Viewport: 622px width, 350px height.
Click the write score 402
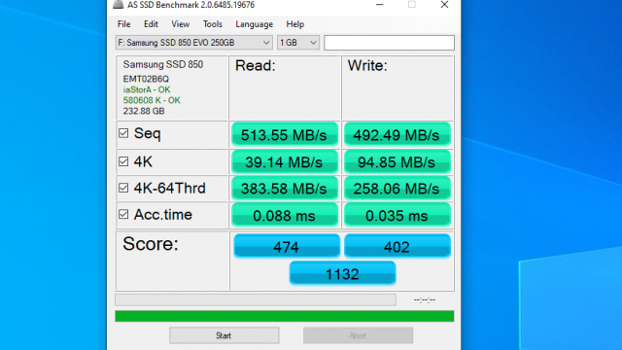[x=397, y=246]
